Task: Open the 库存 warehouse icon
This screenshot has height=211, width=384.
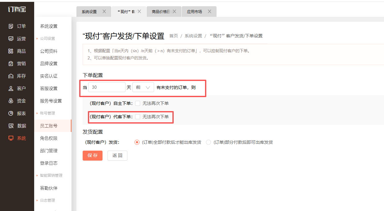Action: [11, 76]
